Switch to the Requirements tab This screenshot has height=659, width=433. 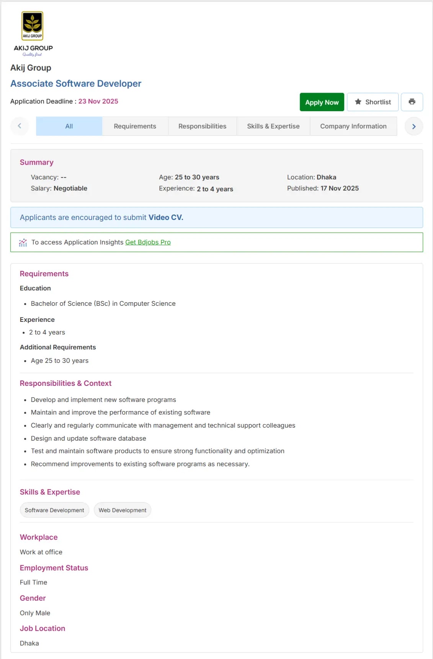(135, 126)
